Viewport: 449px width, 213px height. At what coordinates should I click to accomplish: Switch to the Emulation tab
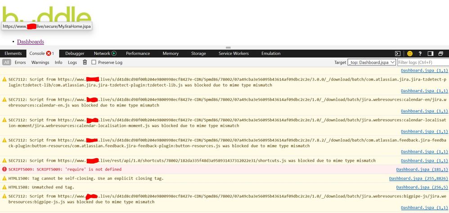(x=271, y=53)
